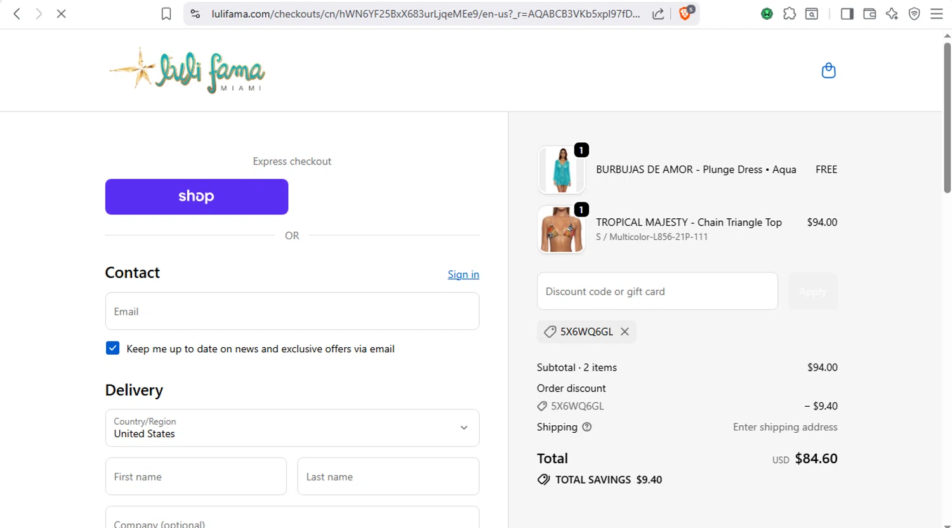The height and width of the screenshot is (528, 952).
Task: Focus the Discount code or gift card field
Action: 657,291
